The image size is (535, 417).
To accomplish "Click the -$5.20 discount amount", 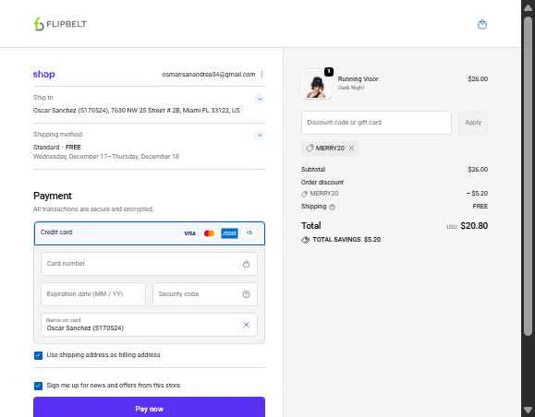I will (x=478, y=194).
